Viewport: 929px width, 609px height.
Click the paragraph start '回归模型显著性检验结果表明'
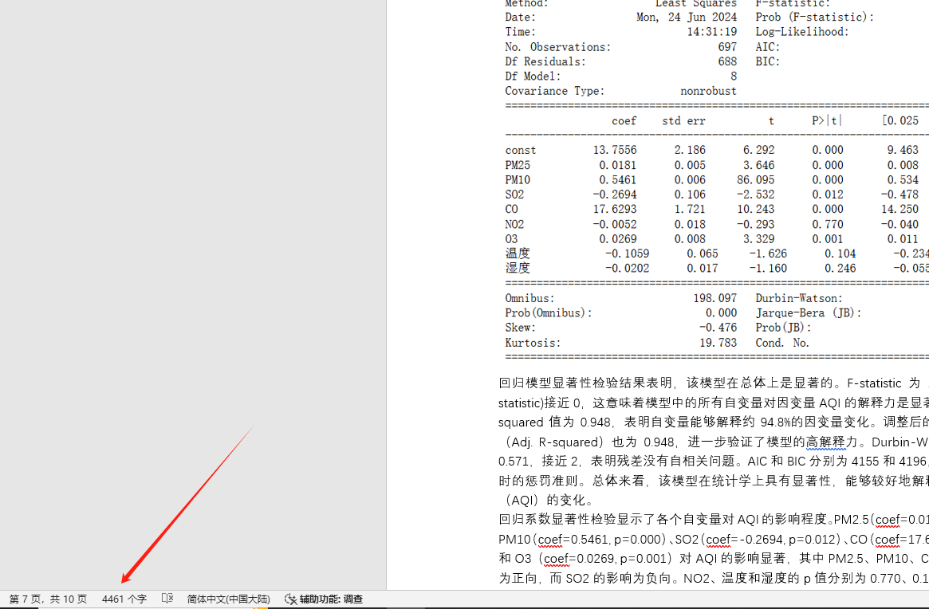pos(585,383)
